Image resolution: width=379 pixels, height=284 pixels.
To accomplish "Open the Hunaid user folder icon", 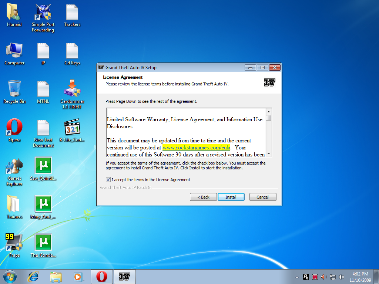I will coord(14,12).
